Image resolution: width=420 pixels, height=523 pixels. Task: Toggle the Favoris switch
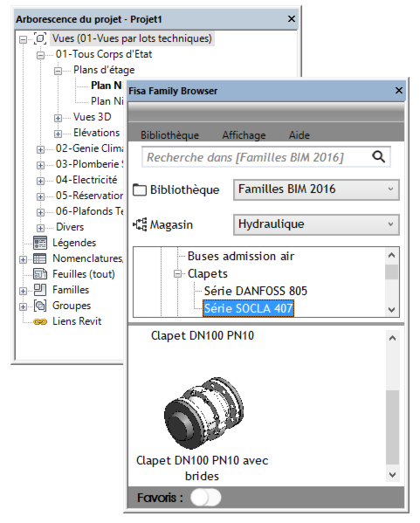tap(205, 498)
